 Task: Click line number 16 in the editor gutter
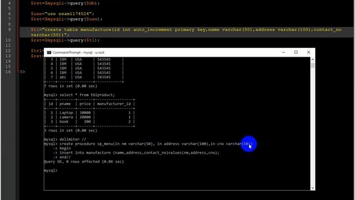pos(8,72)
